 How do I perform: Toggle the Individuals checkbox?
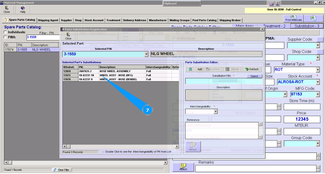tap(6, 32)
